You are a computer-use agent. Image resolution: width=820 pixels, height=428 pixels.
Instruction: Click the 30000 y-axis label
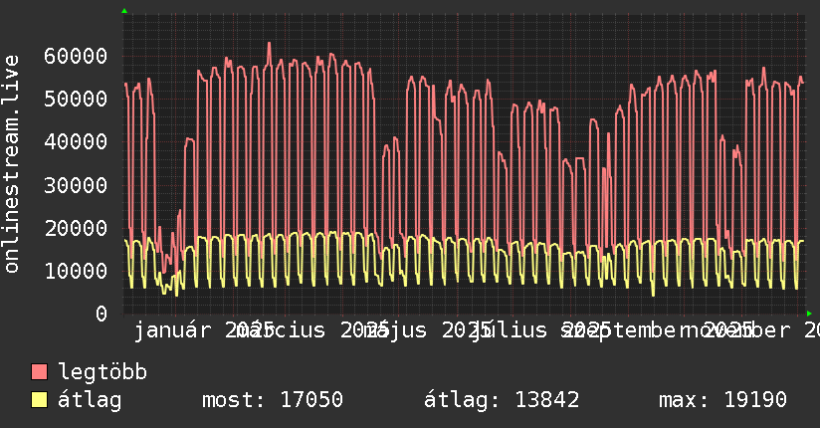point(76,185)
